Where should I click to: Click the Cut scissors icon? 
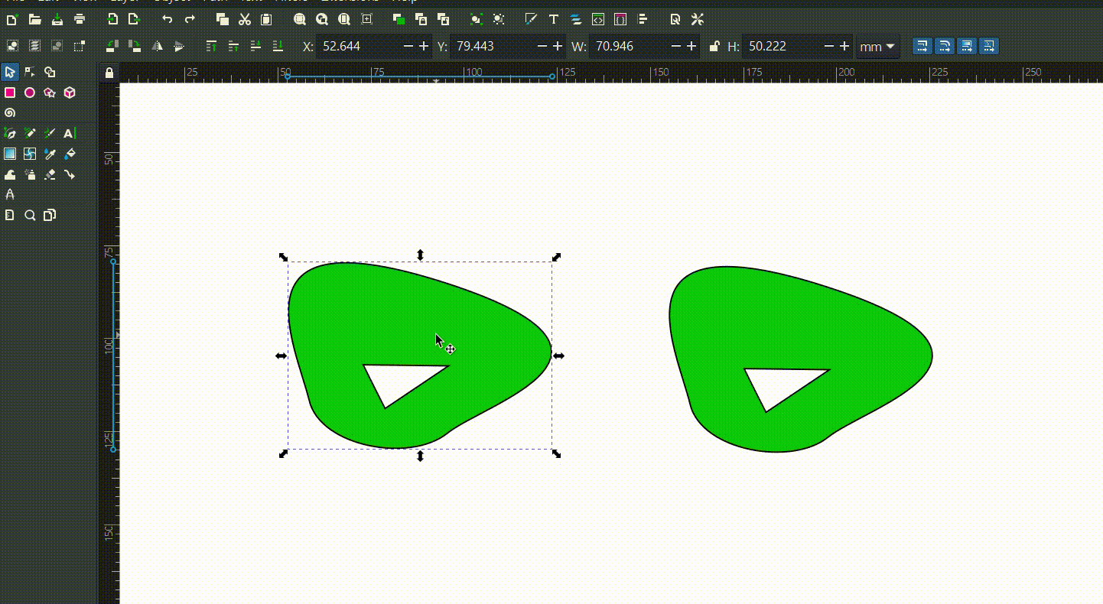click(x=245, y=19)
